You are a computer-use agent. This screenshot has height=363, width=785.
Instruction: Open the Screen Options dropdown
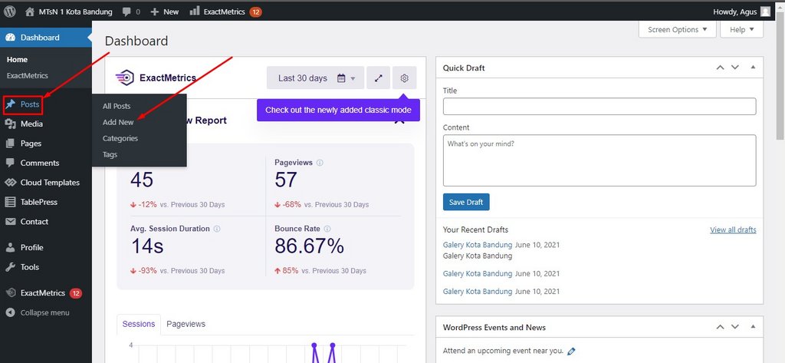(x=678, y=30)
